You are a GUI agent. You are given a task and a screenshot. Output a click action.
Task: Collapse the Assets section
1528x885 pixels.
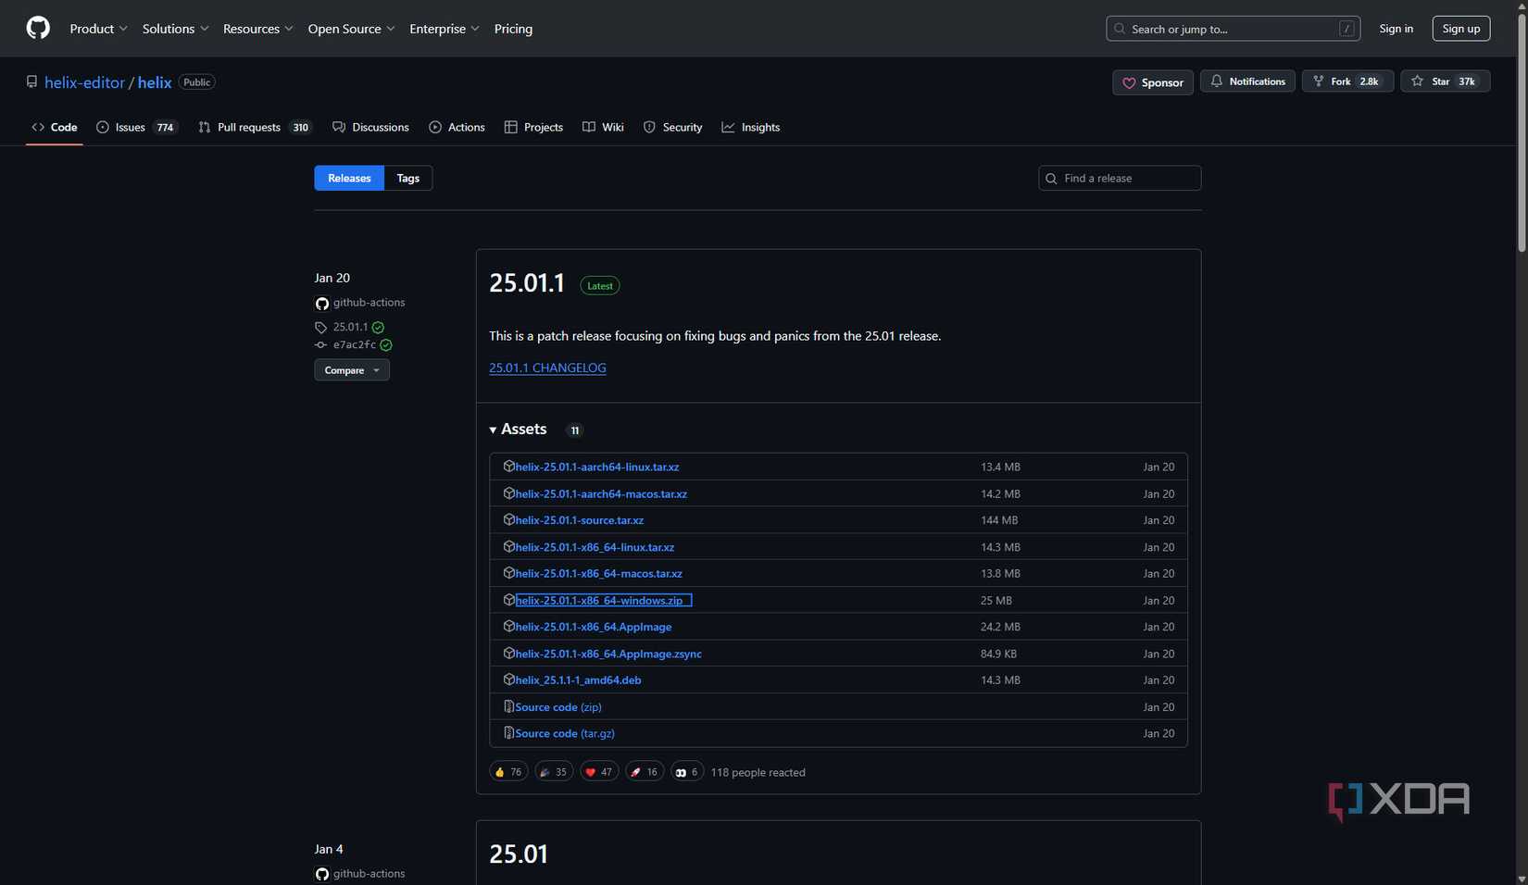(519, 430)
